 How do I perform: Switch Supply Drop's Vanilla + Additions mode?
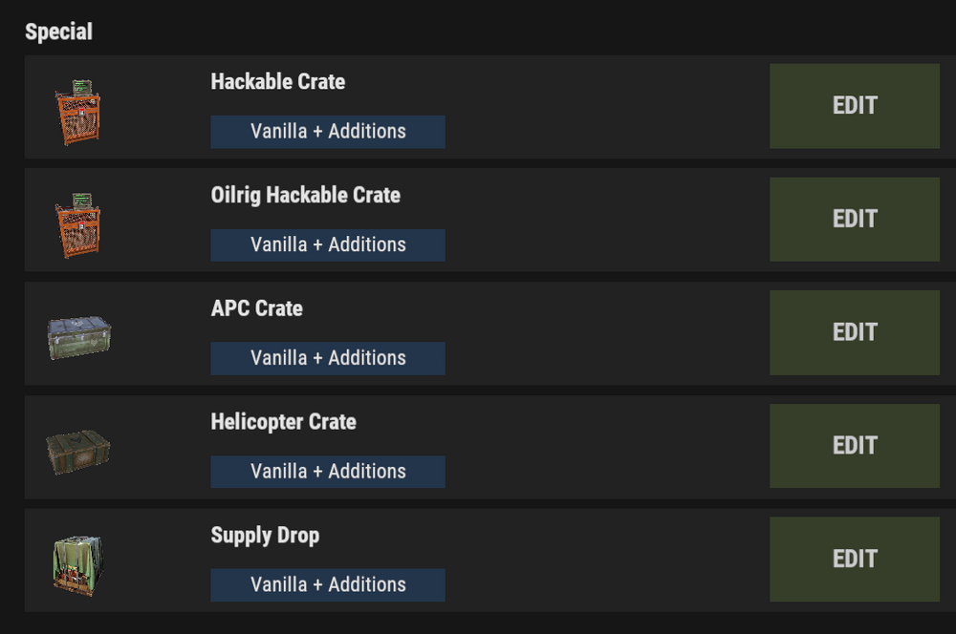[x=328, y=584]
